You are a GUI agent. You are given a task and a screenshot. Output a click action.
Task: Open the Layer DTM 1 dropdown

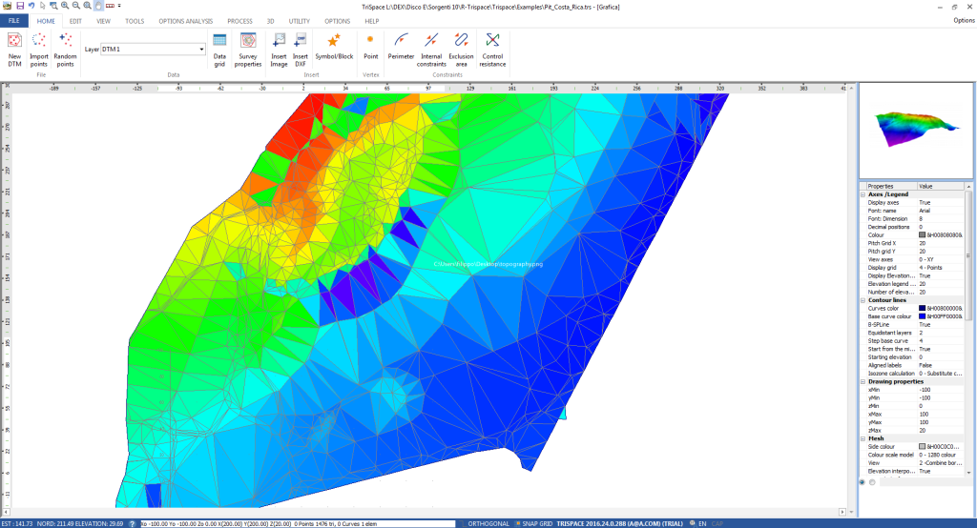point(201,49)
